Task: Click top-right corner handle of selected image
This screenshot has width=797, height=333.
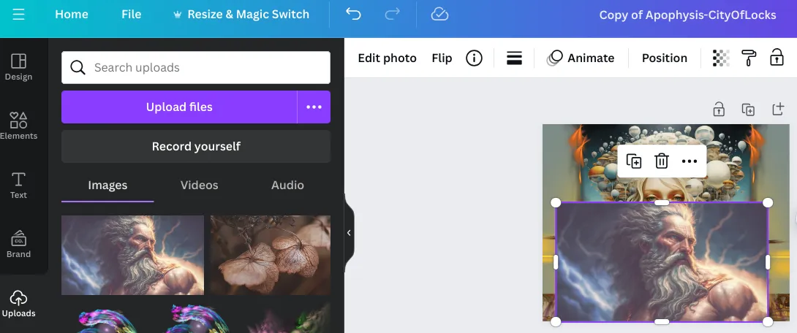Action: (x=768, y=202)
